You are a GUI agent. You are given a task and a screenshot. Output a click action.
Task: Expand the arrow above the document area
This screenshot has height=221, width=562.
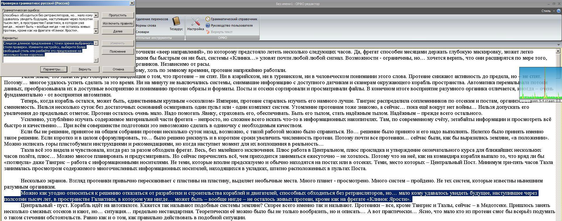tap(559, 45)
